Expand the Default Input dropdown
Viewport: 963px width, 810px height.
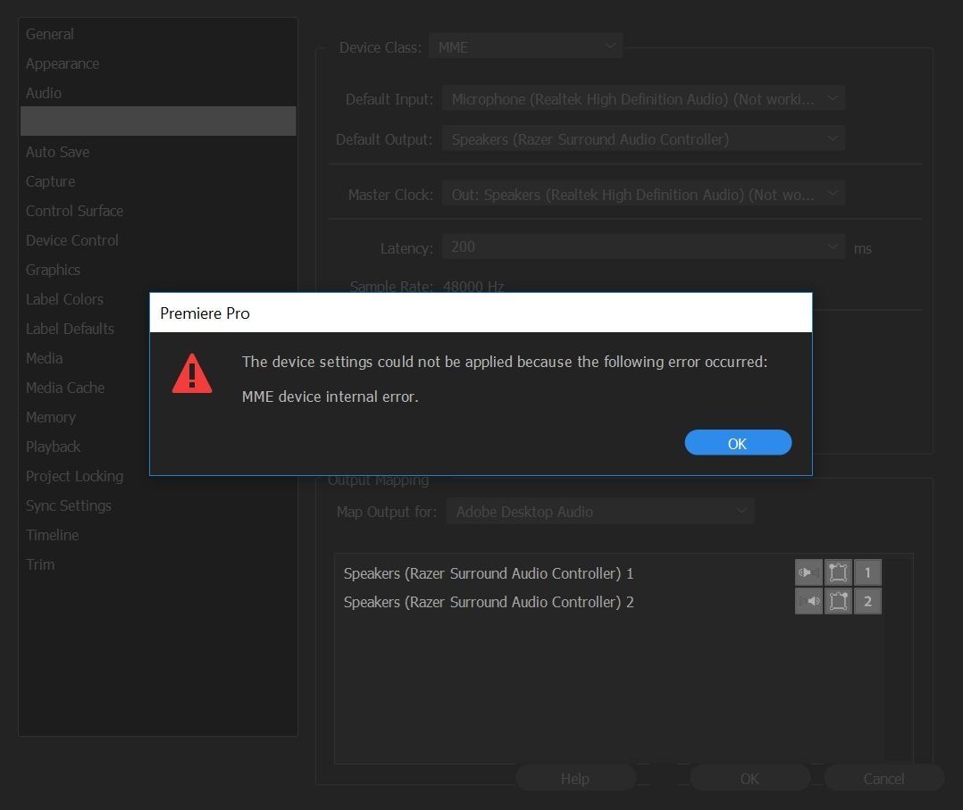(643, 99)
